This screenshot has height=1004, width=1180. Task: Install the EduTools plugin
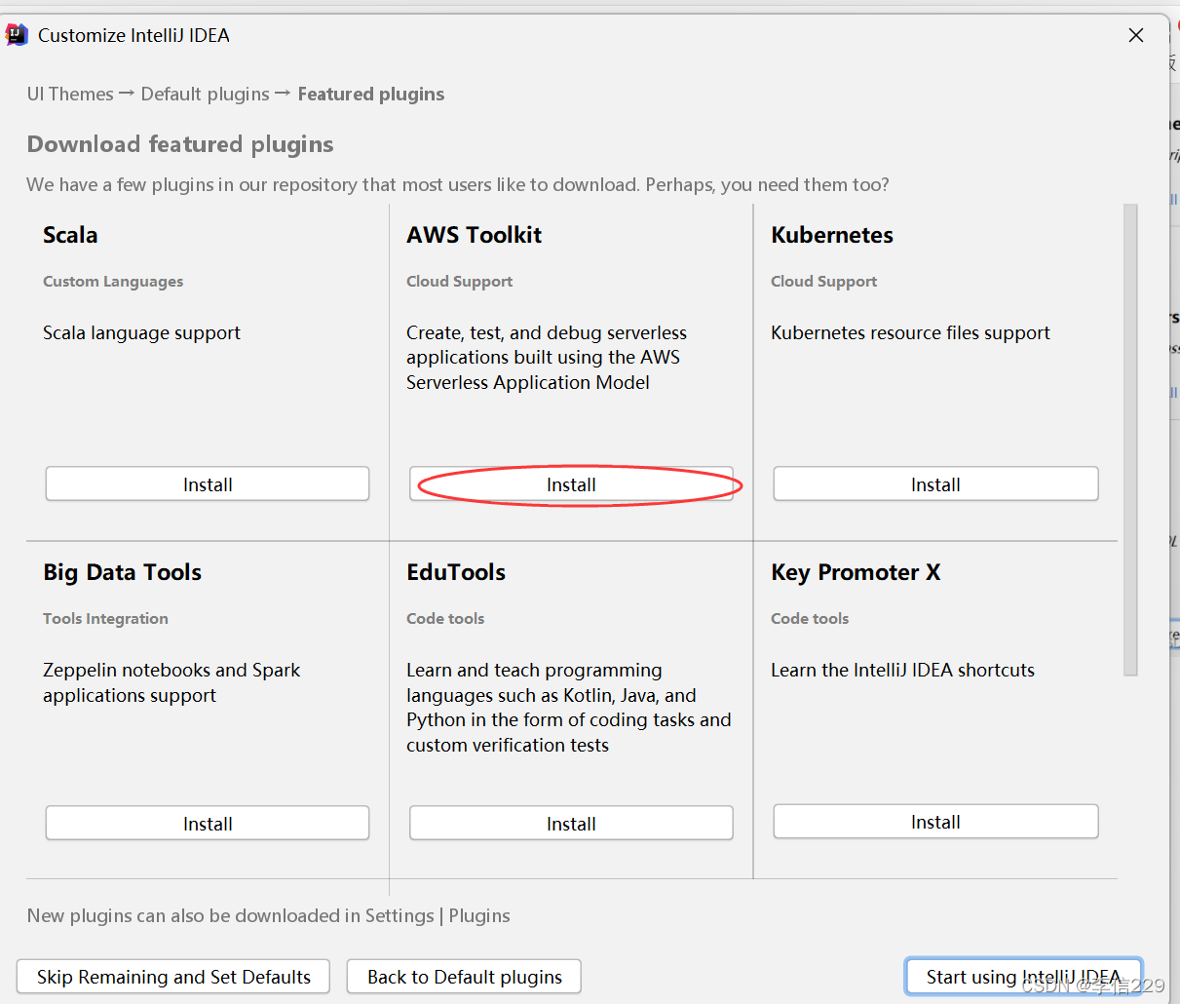[x=571, y=824]
